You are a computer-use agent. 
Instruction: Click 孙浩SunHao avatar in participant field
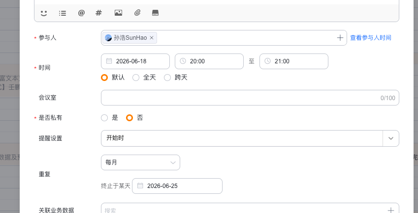pyautogui.click(x=108, y=38)
